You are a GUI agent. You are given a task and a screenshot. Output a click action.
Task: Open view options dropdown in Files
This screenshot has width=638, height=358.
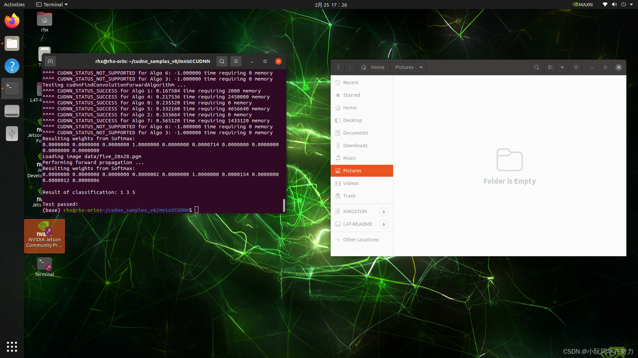pos(562,67)
